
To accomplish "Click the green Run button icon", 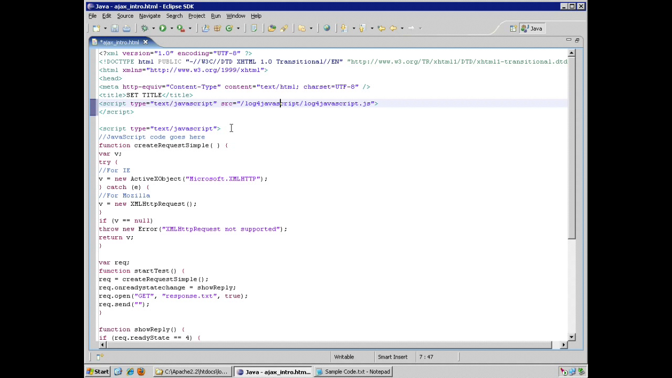I will tap(163, 28).
